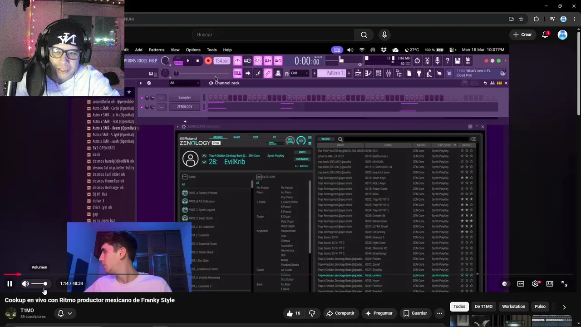Viewport: 581px width, 327px height.
Task: Open the Crear create menu
Action: (x=522, y=35)
